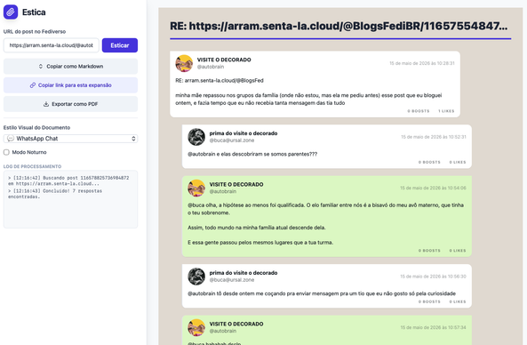527x345 pixels.
Task: Click autobrain avatar in the 10:57:34 reply
Action: pyautogui.click(x=196, y=327)
